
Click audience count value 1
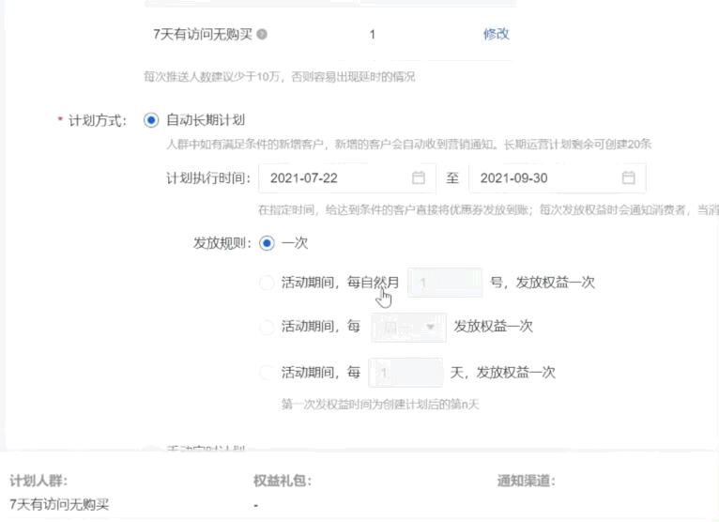373,35
